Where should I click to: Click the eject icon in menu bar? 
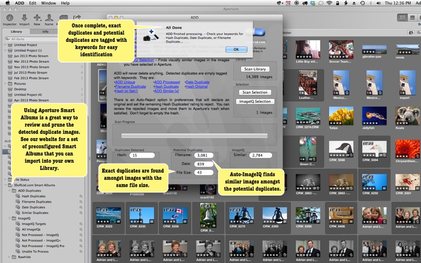pos(354,3)
